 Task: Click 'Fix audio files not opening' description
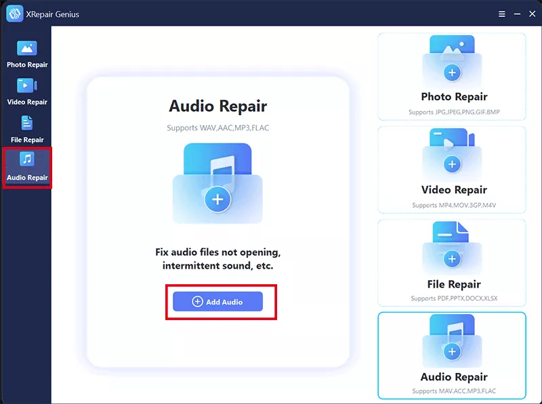217,259
